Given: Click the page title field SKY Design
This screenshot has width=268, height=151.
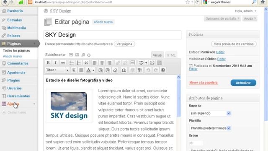Looking at the screenshot, I should tap(112, 35).
